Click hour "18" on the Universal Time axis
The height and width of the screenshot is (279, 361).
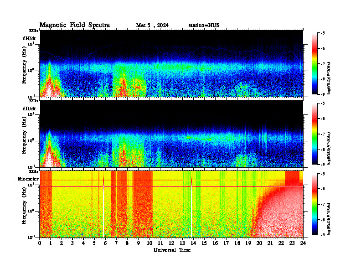[x=237, y=243]
